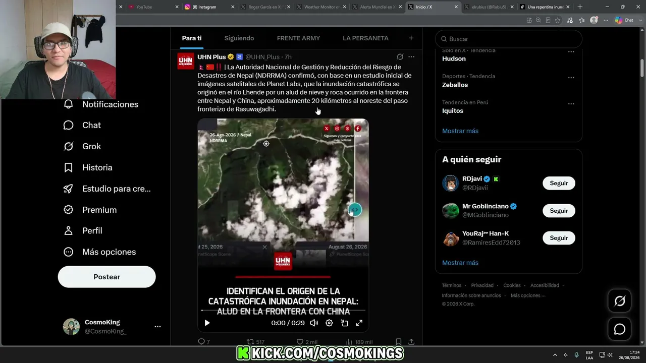Expand Más opciones in the sidebar

[99, 252]
